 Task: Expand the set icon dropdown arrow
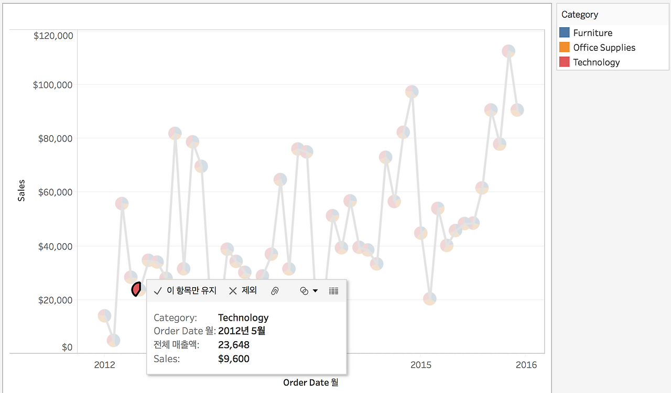click(x=315, y=291)
